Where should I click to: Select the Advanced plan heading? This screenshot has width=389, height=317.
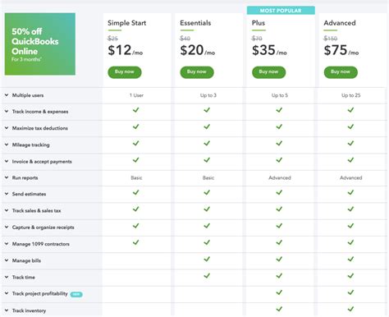[x=340, y=23]
